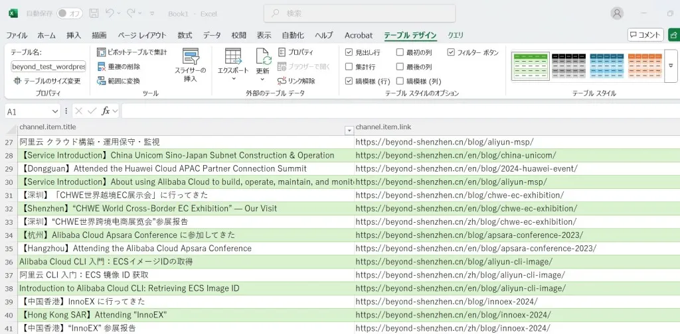The image size is (680, 334).
Task: Click the unlink table icon
Action: (x=282, y=81)
